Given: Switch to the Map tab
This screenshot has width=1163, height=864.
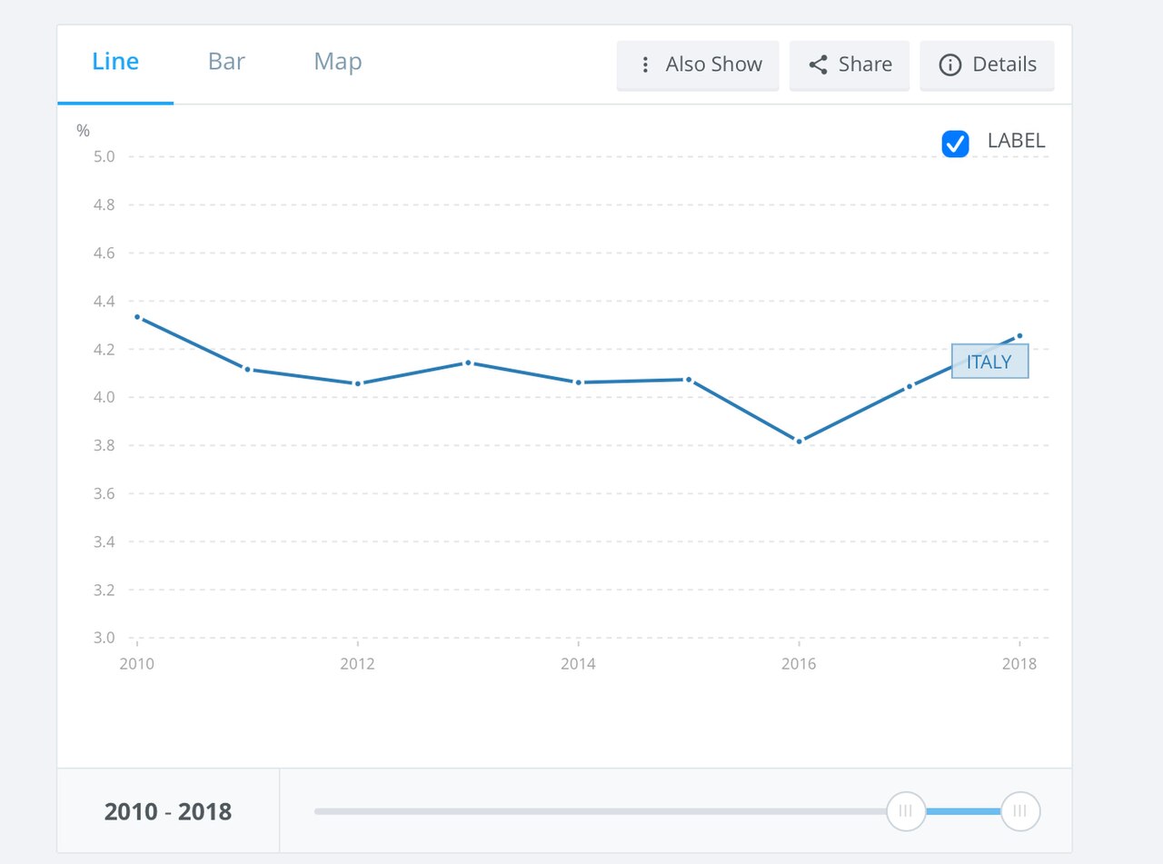Looking at the screenshot, I should click(x=338, y=62).
